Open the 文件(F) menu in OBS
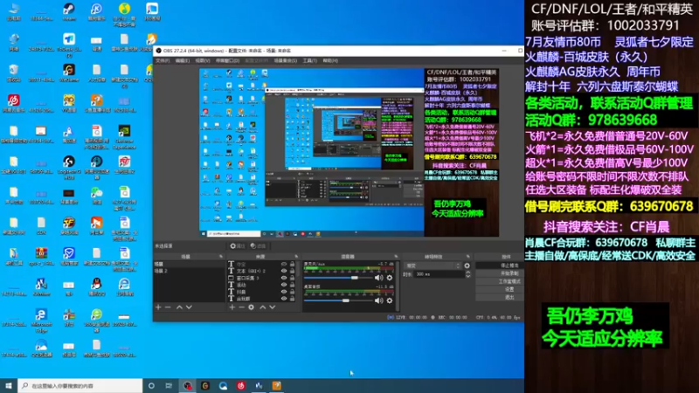This screenshot has width=699, height=393. 163,60
